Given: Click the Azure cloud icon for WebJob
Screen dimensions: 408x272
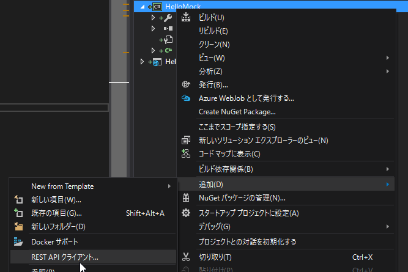Looking at the screenshot, I should coord(186,98).
